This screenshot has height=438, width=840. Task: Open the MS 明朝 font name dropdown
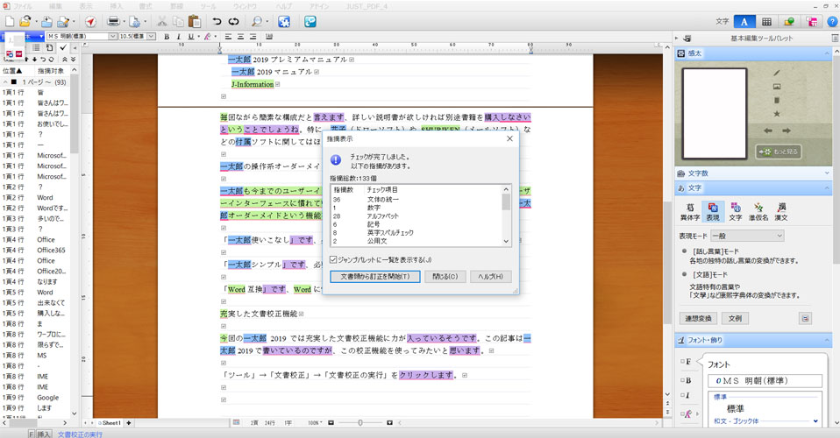(111, 37)
